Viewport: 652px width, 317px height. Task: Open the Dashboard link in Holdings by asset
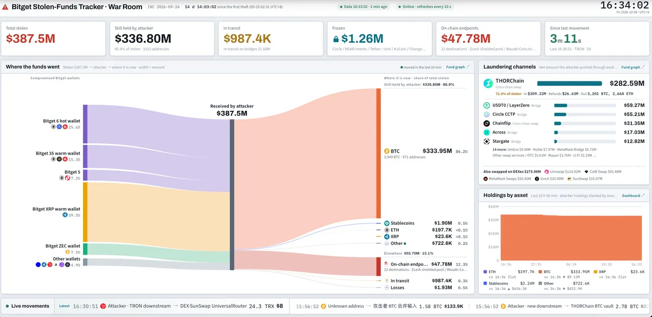tap(633, 195)
